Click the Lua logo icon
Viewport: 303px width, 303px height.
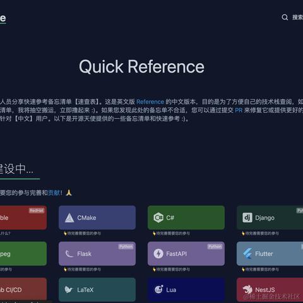point(159,290)
